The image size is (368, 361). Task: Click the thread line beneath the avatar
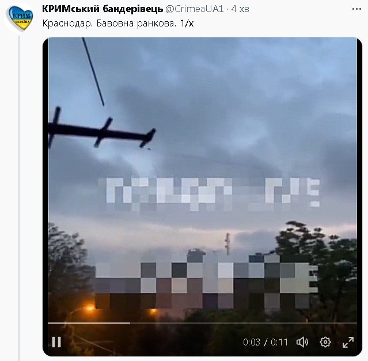pos(19,198)
